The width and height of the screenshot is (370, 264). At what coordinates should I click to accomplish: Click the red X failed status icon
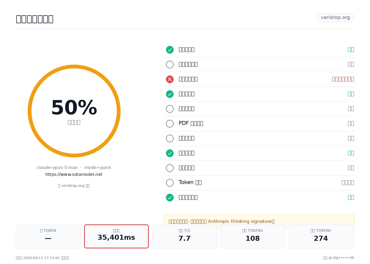(170, 79)
